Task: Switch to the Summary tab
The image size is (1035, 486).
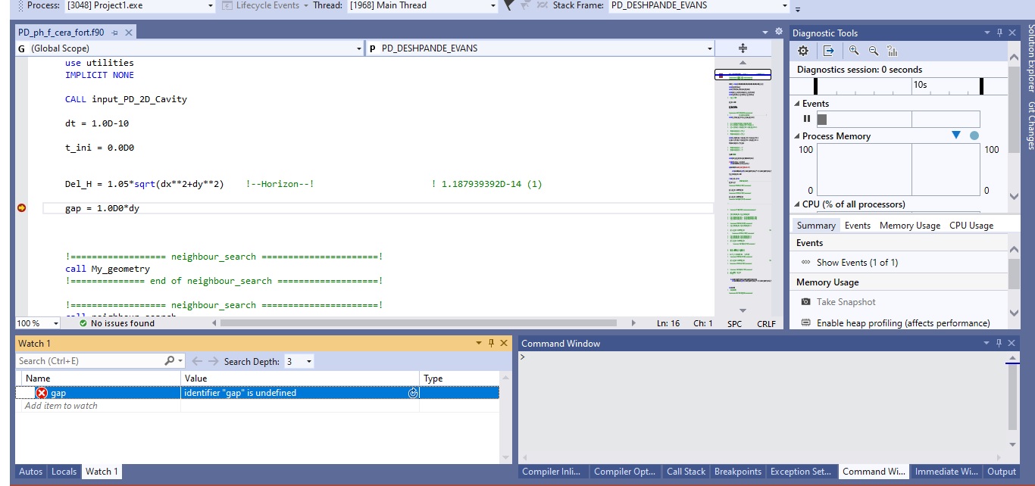Action: pos(816,226)
